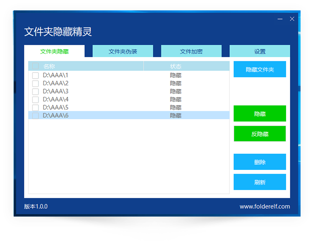
Task: Select the highlighted row text D:\AAA\6
Action: (55, 116)
